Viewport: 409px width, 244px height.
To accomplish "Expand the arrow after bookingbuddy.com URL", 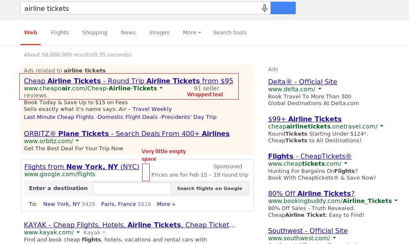I will (396, 200).
